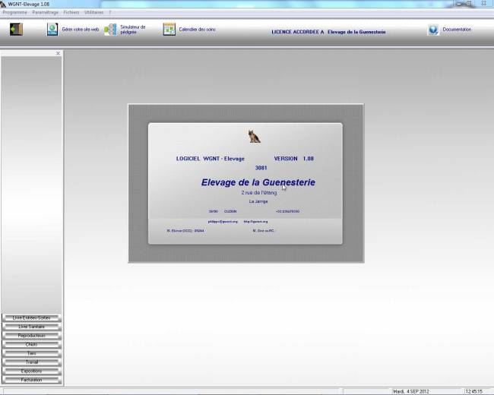Click the Calendrier des soins label
Image resolution: width=494 pixels, height=395 pixels.
coord(198,30)
